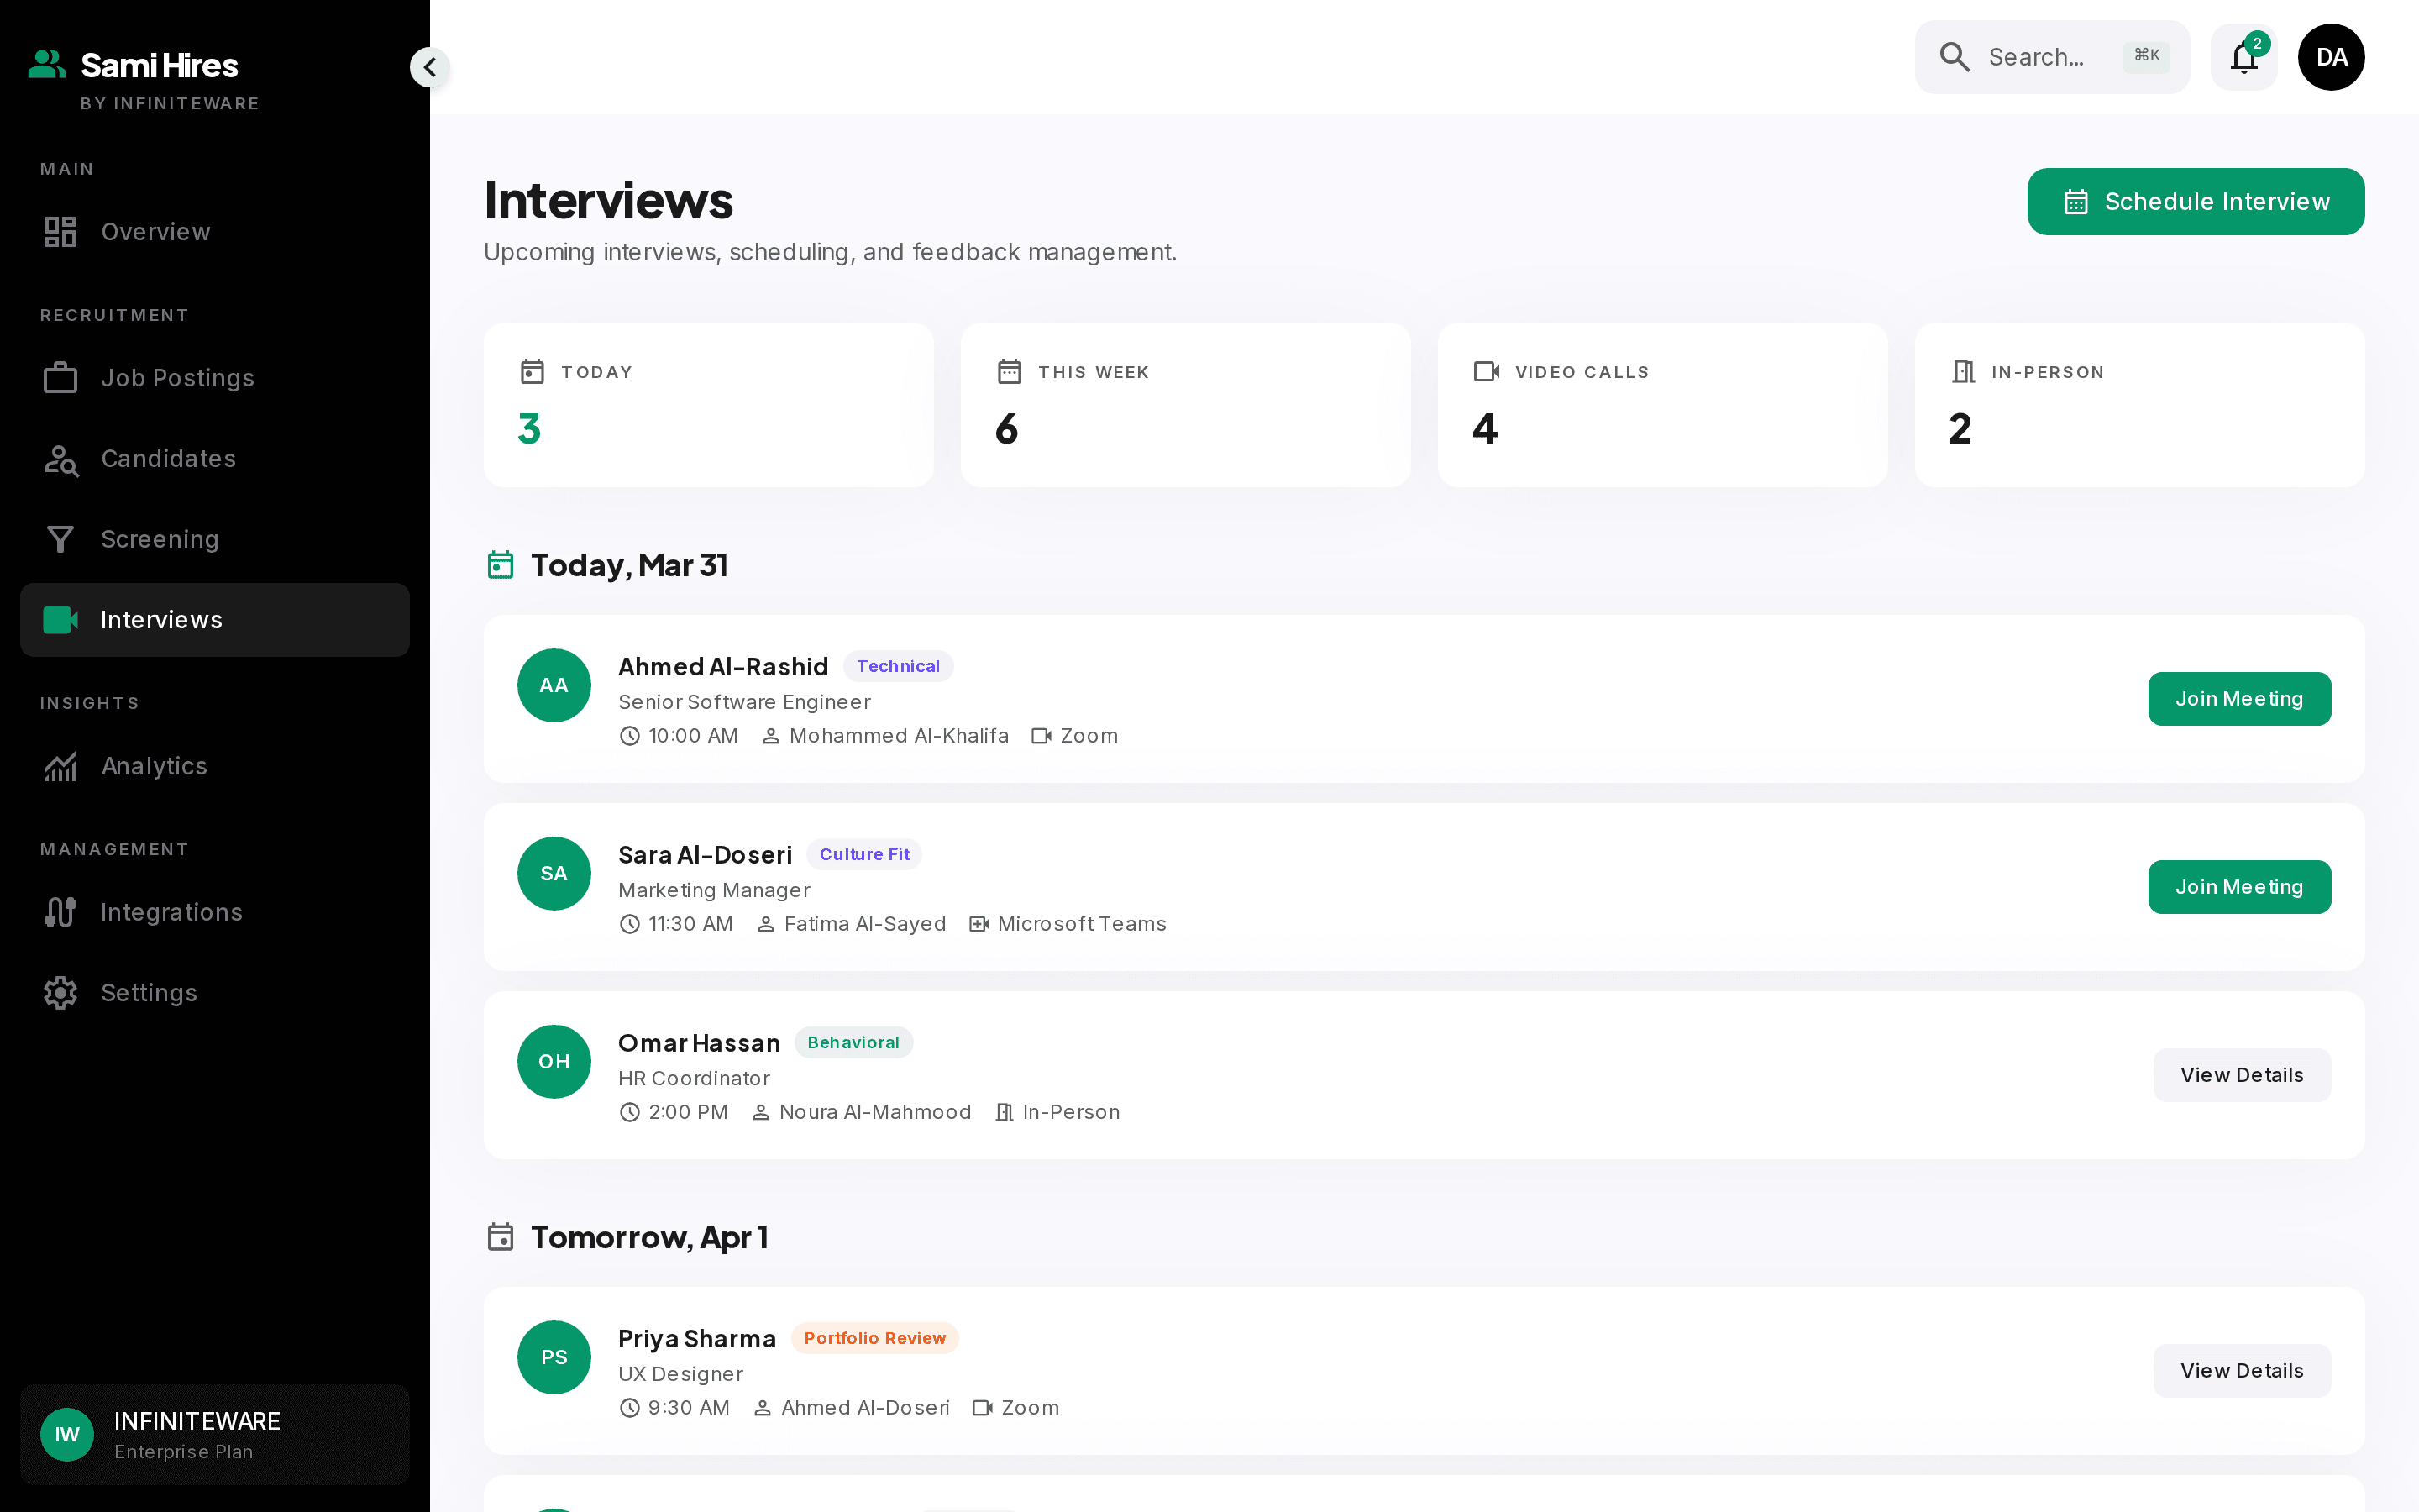
Task: Click interviewer Fatima Al-Sayed
Action: click(x=864, y=924)
